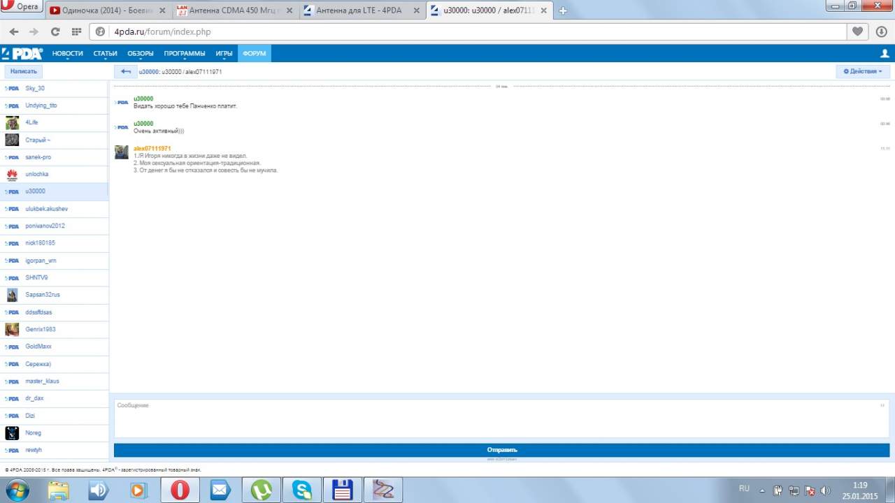Click the RU language indicator
Viewport: 895px width, 503px height.
(x=744, y=488)
